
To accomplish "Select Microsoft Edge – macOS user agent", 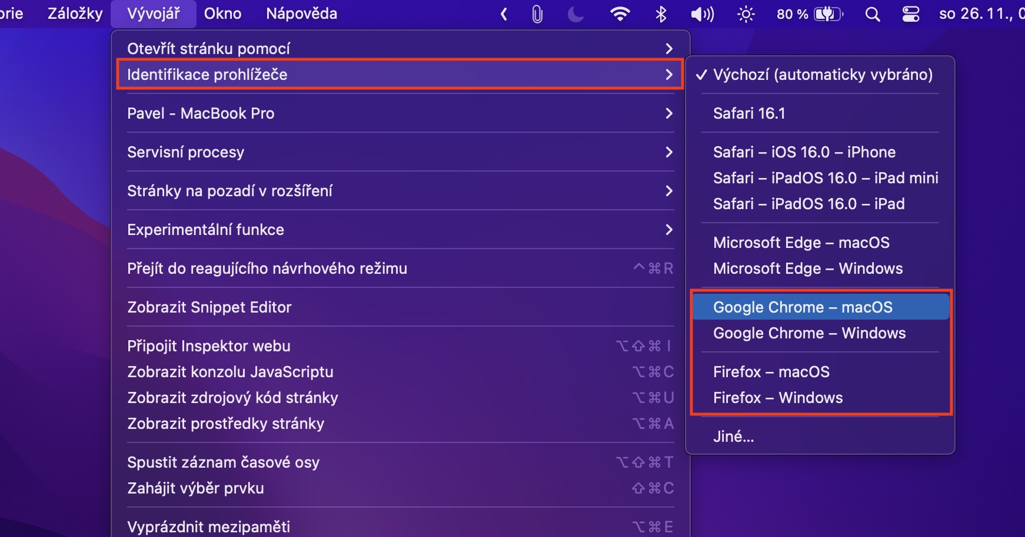I will [820, 243].
